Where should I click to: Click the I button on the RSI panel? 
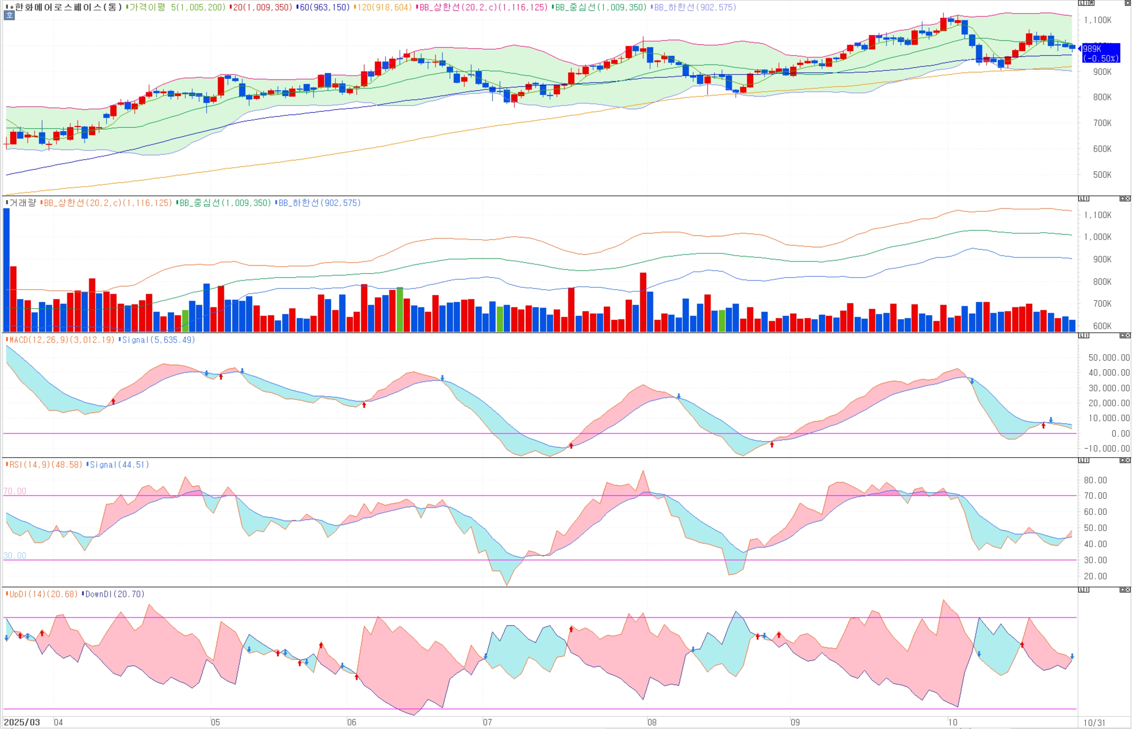click(x=1087, y=460)
